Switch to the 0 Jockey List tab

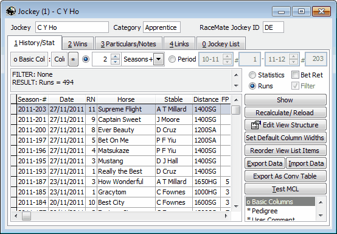point(221,44)
